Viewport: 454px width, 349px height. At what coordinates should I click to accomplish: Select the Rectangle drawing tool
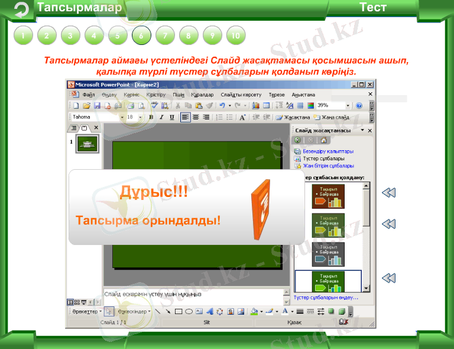178,311
